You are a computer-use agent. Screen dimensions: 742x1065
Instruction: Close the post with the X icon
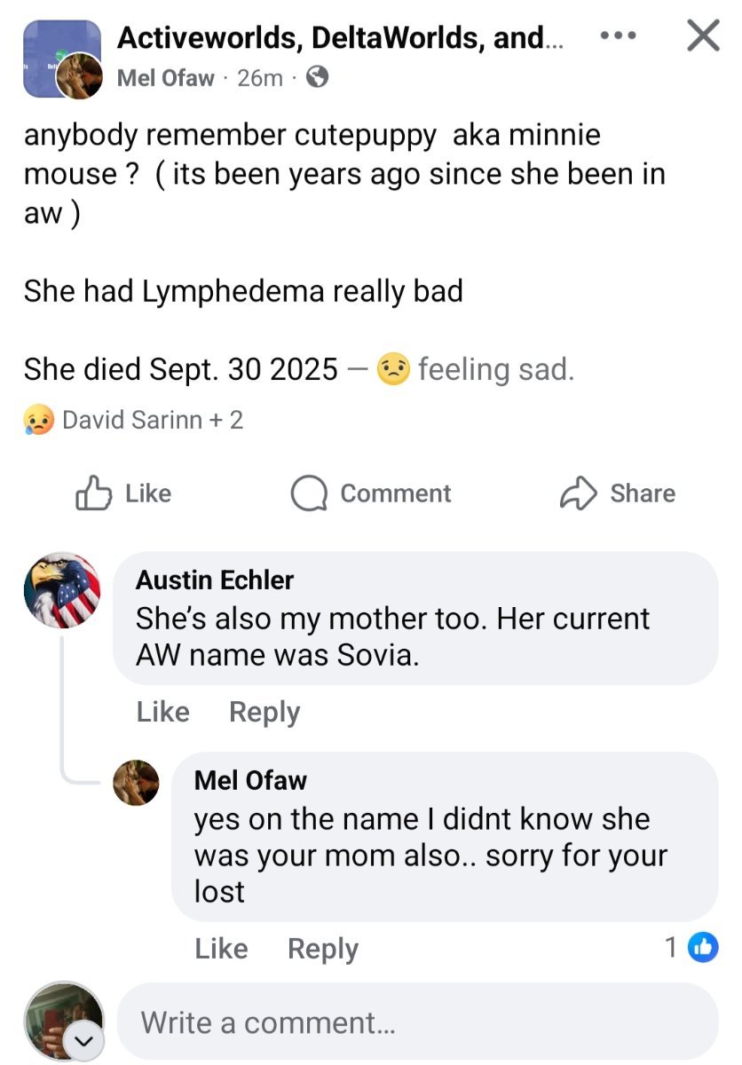[703, 36]
